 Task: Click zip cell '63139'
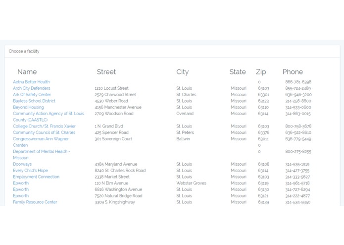coord(263,202)
